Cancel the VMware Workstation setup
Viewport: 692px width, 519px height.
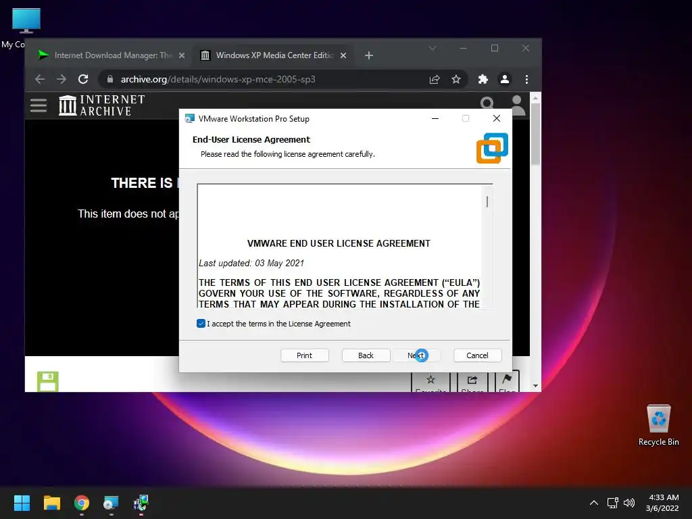(x=477, y=355)
